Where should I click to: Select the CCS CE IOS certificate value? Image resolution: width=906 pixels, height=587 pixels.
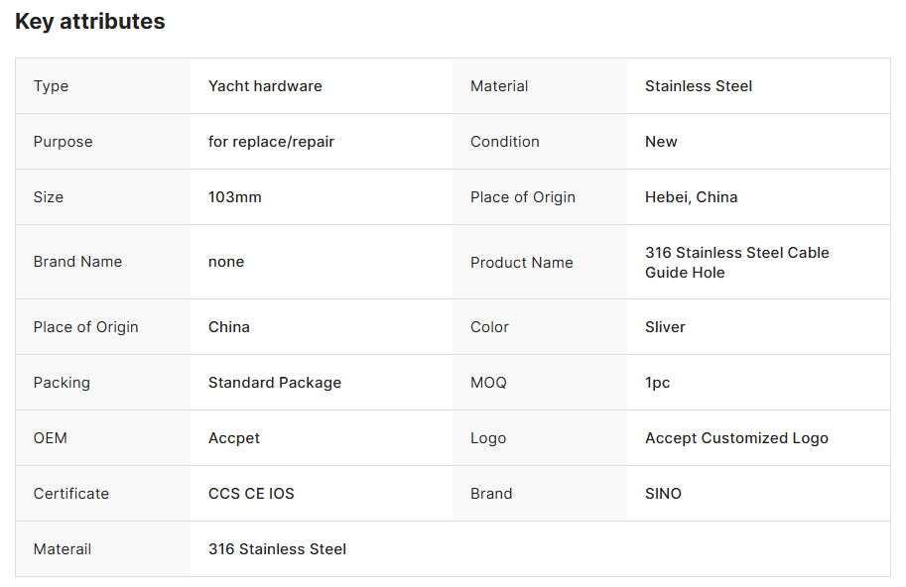coord(251,494)
